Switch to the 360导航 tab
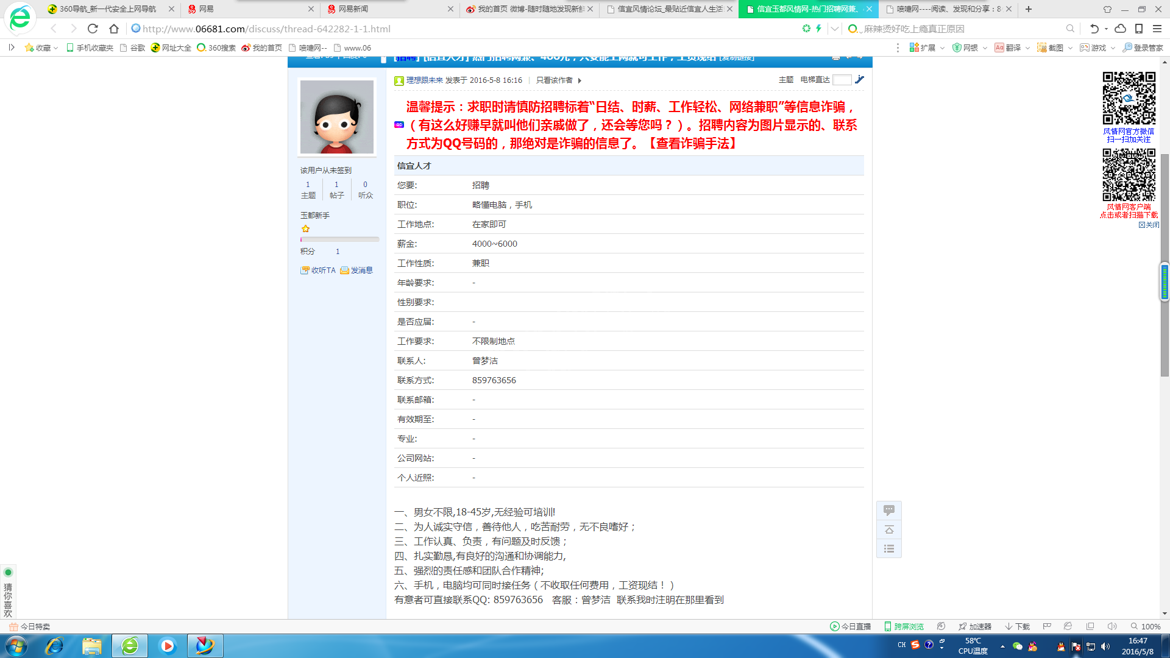 [111, 9]
